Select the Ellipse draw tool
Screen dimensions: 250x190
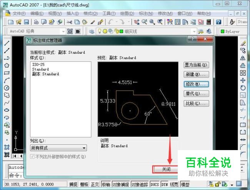click(x=7, y=110)
